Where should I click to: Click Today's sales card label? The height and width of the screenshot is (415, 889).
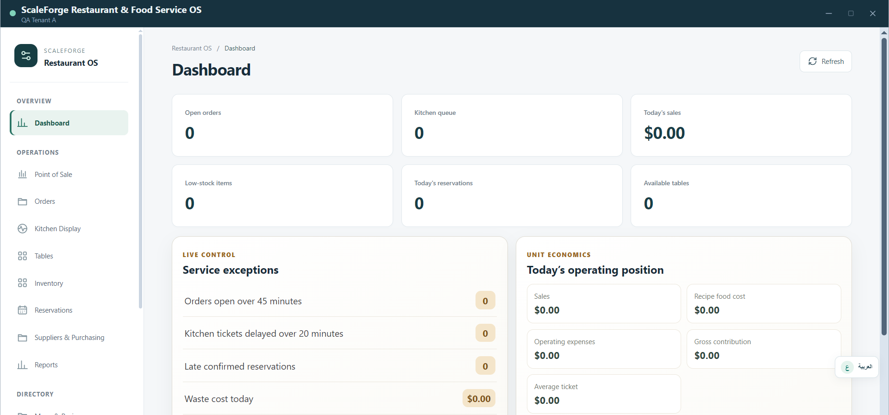[662, 113]
